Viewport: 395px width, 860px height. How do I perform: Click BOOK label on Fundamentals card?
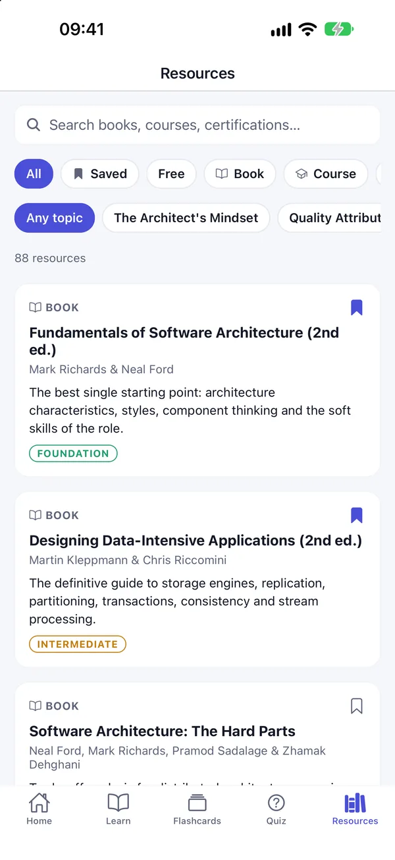pos(54,307)
